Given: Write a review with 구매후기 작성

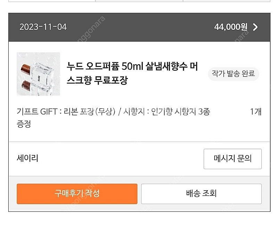Looking at the screenshot, I should click(x=77, y=194).
